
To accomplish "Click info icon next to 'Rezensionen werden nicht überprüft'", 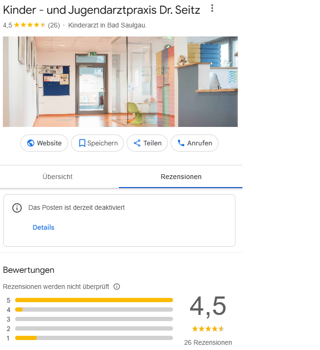I will (x=117, y=287).
